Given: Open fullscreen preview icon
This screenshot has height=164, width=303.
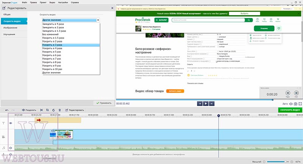Looking at the screenshot, I should point(300,104).
